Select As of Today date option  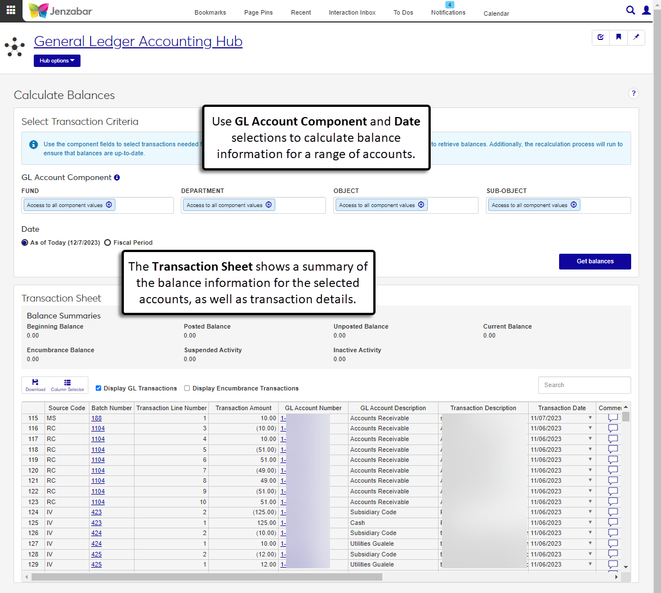pos(25,242)
